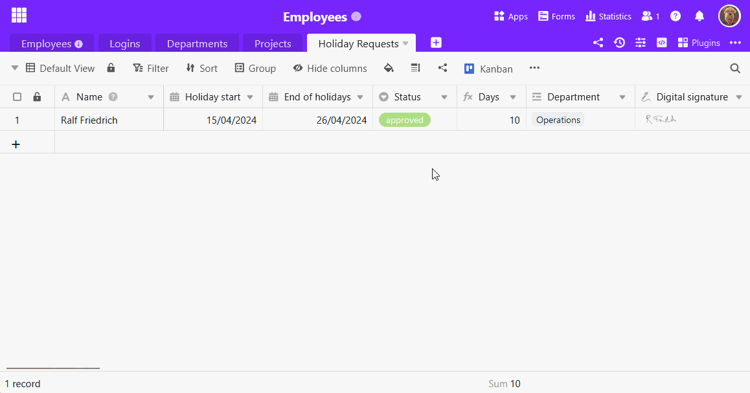Click the green approved status tag
This screenshot has width=750, height=393.
405,120
